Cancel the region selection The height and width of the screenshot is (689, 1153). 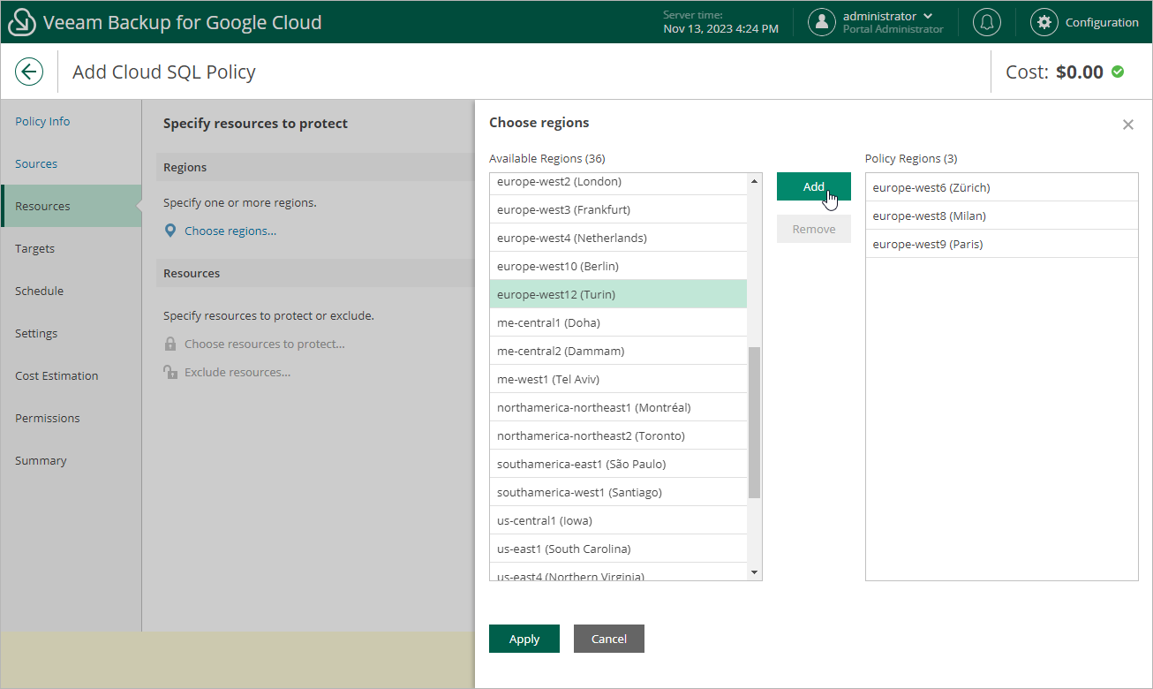608,639
